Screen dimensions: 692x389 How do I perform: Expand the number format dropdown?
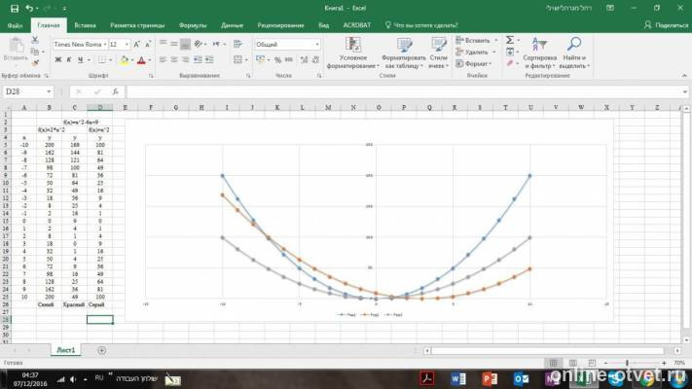[317, 45]
